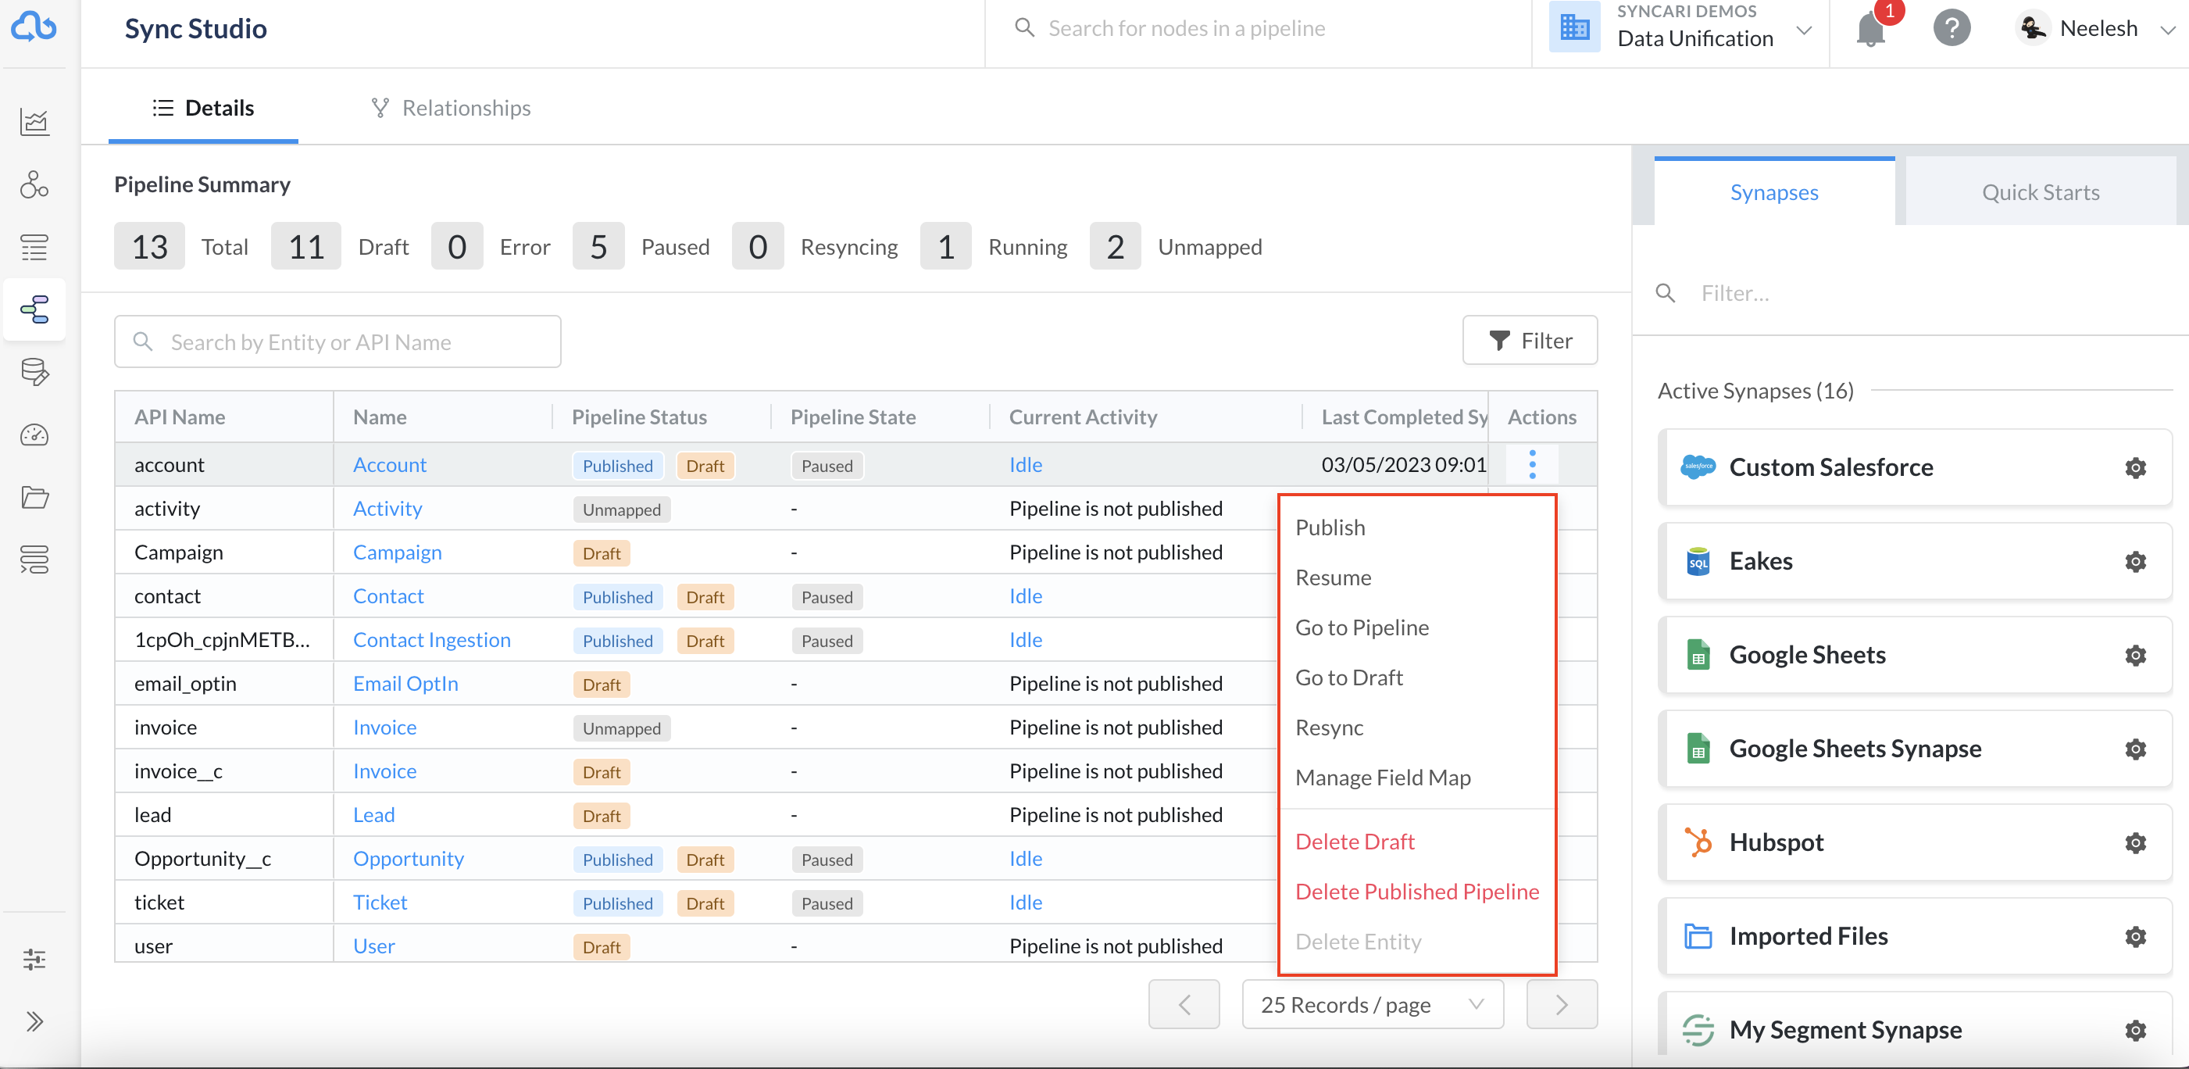Open the help question mark icon

(x=1952, y=28)
